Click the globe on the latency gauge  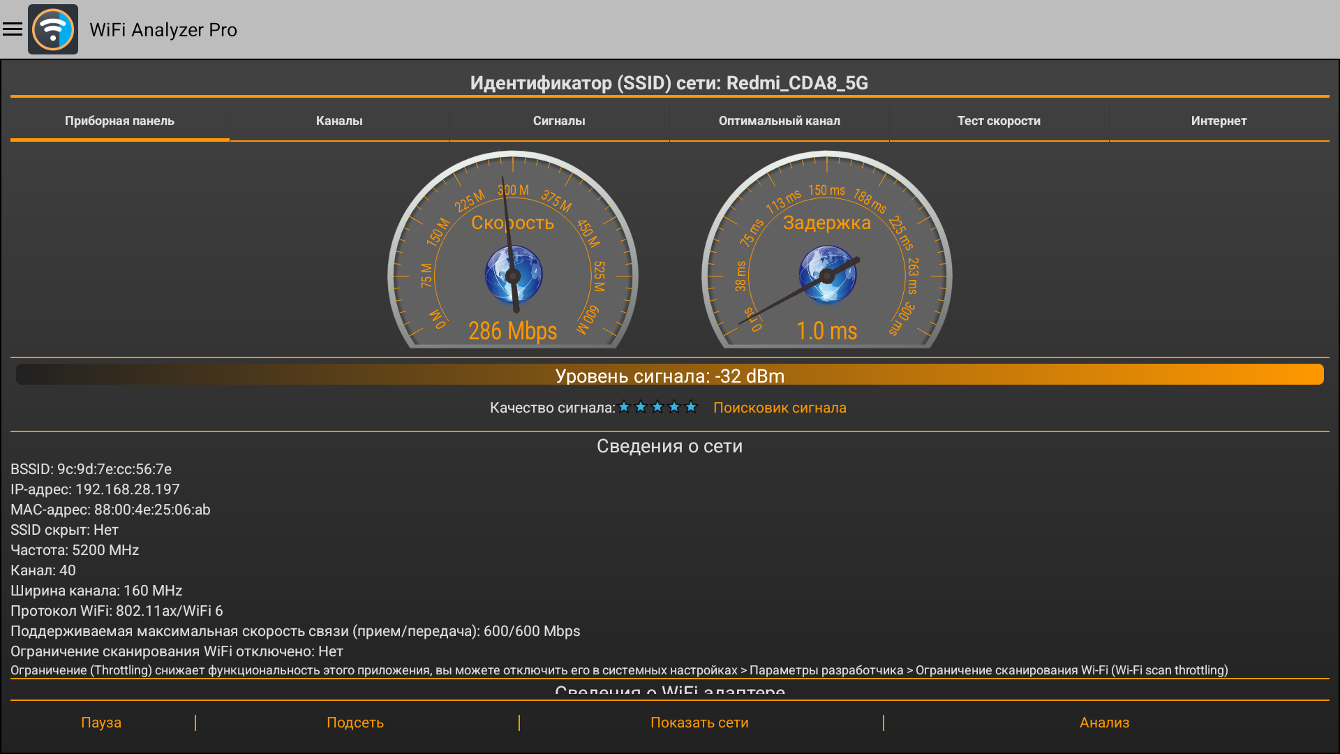click(x=828, y=274)
